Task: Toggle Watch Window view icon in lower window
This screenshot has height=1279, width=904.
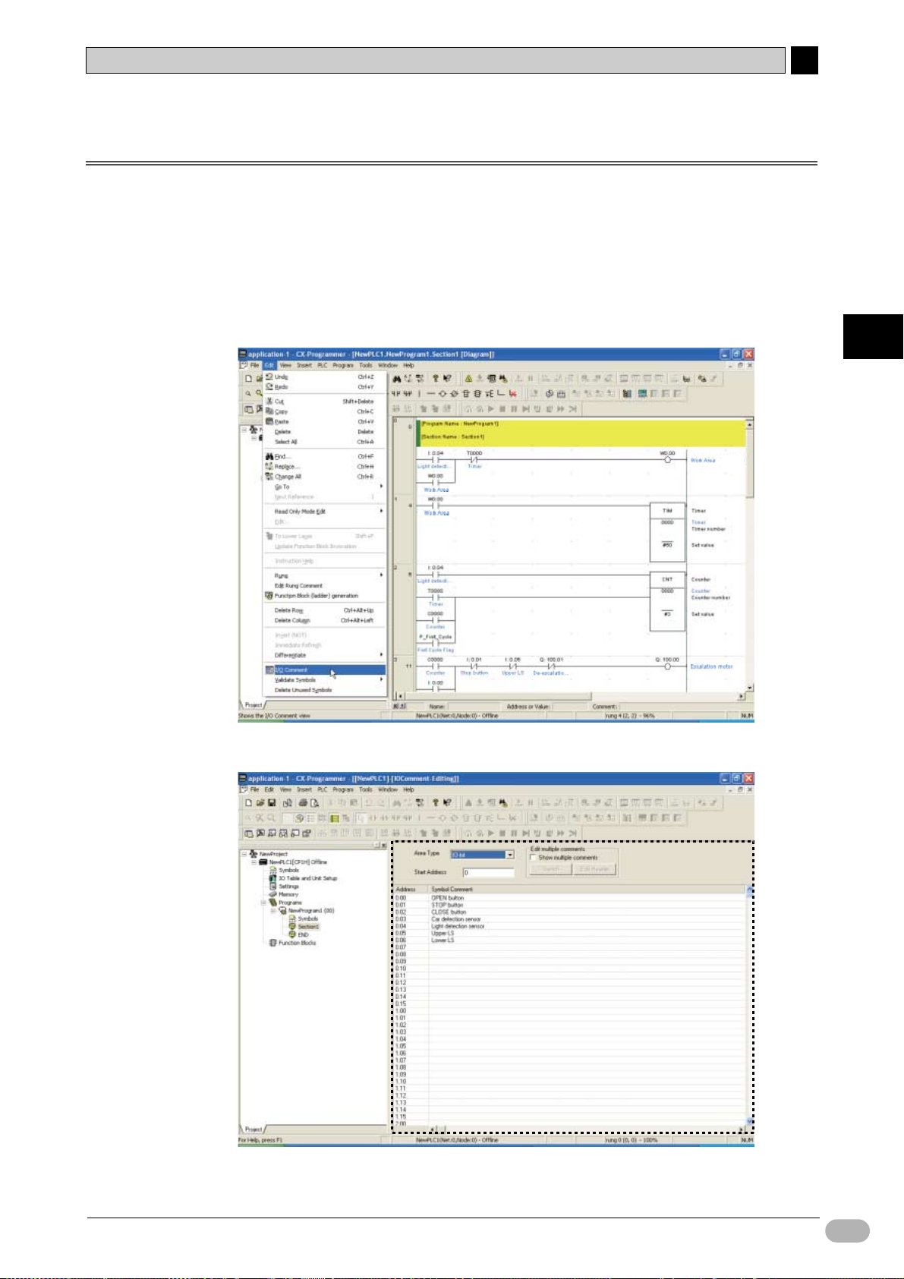Action: [x=271, y=833]
